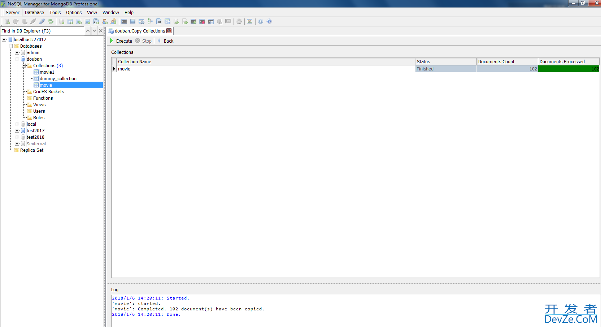Expand the admin database node
This screenshot has width=601, height=327.
click(x=17, y=53)
